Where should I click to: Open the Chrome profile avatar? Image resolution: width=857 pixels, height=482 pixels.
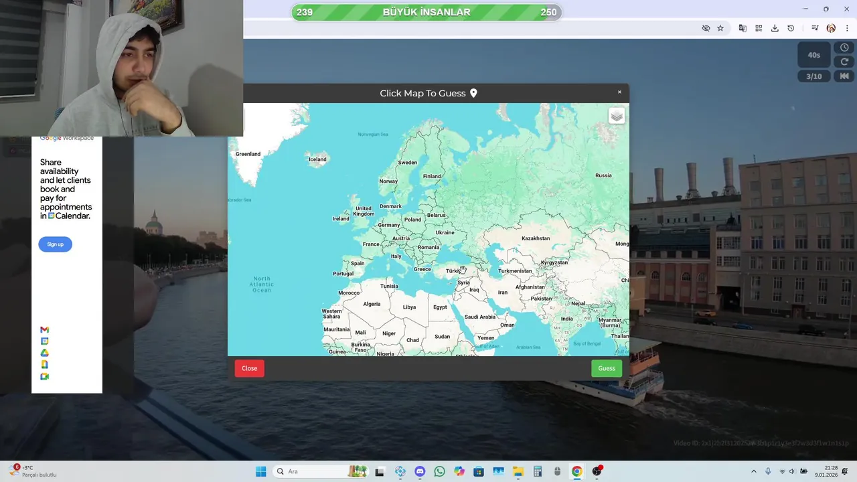831,28
